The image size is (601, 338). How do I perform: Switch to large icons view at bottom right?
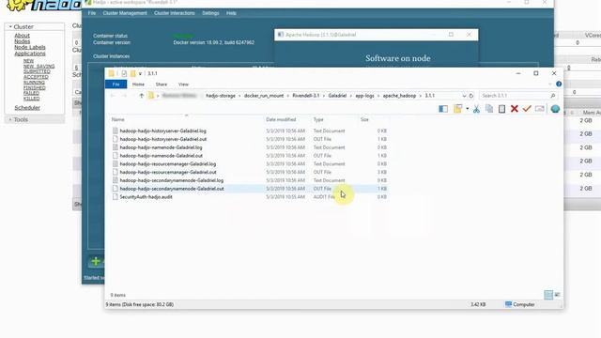click(x=557, y=295)
